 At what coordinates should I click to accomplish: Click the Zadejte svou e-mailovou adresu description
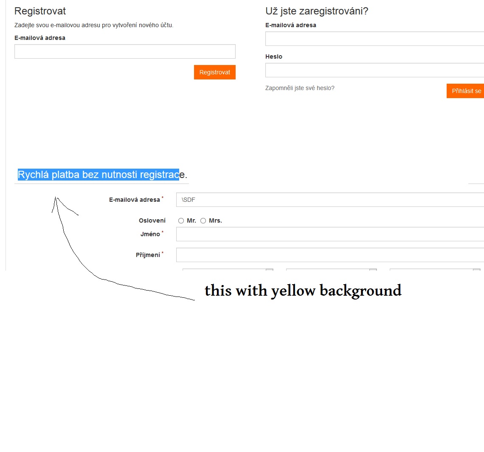pyautogui.click(x=94, y=25)
